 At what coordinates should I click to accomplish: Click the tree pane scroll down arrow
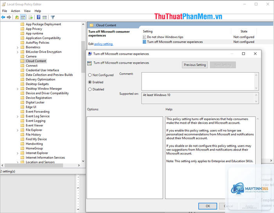(x=83, y=161)
